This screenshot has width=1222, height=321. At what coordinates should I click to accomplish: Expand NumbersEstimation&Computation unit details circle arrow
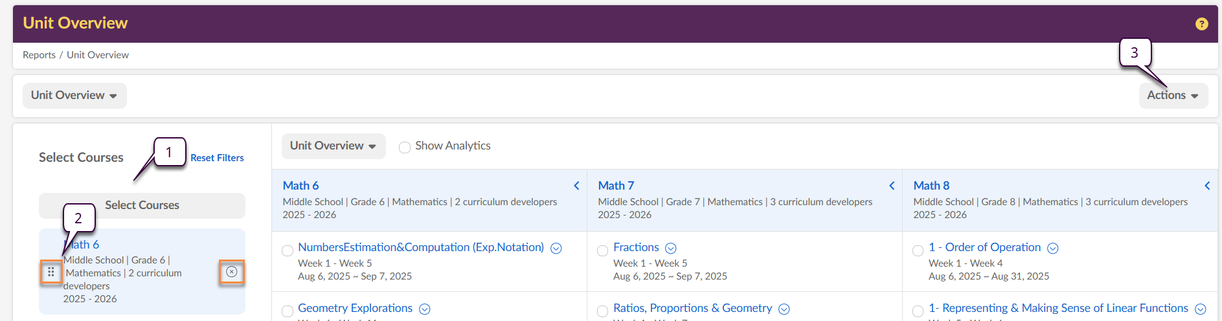pos(556,249)
